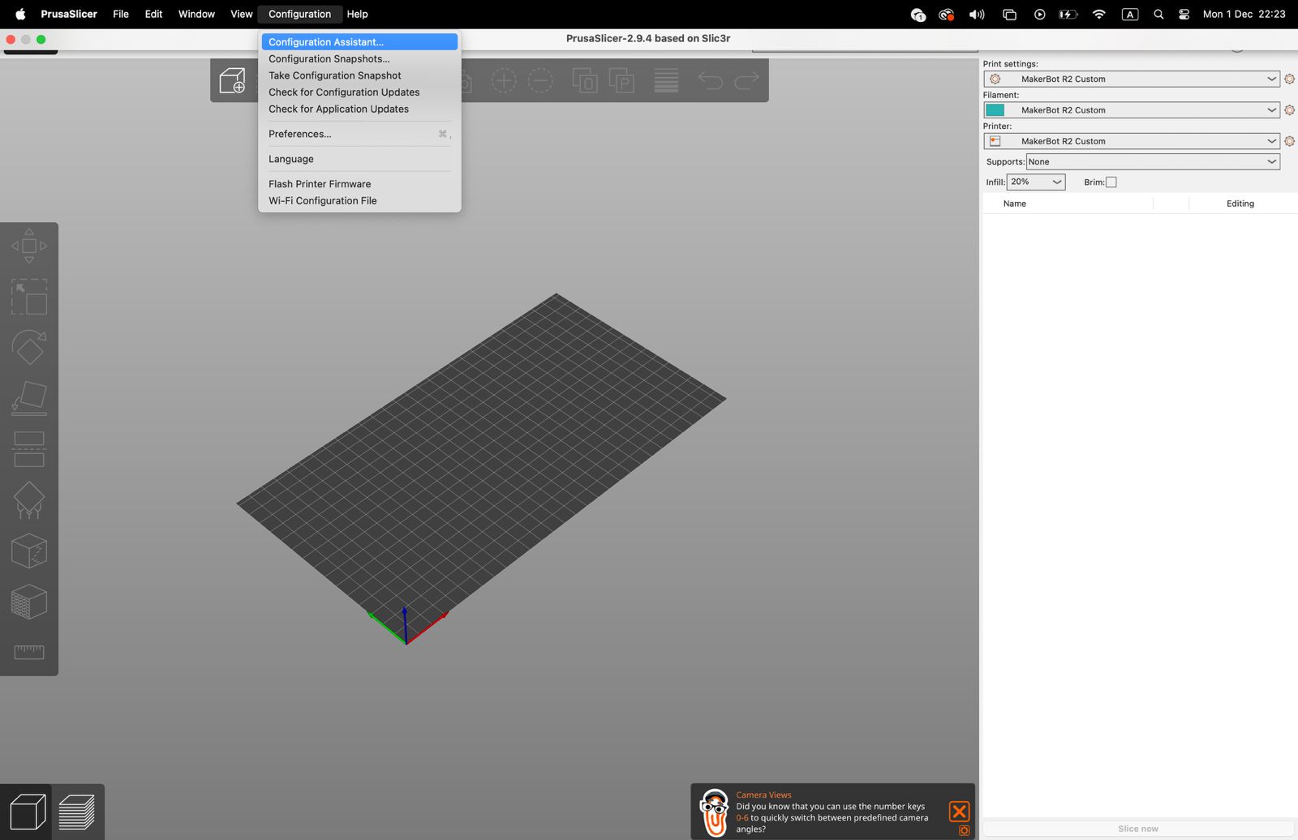Switch to the 3D editor view
1298x840 pixels.
tap(27, 812)
